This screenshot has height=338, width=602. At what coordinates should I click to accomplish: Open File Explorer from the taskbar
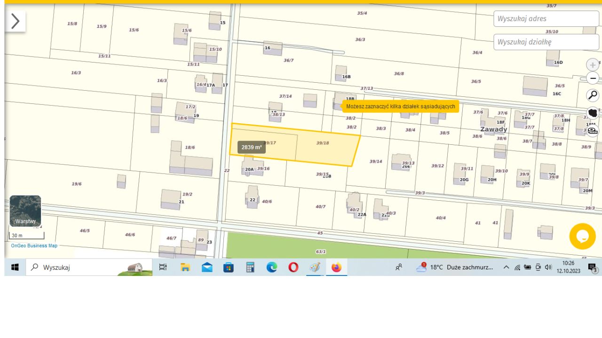point(186,267)
